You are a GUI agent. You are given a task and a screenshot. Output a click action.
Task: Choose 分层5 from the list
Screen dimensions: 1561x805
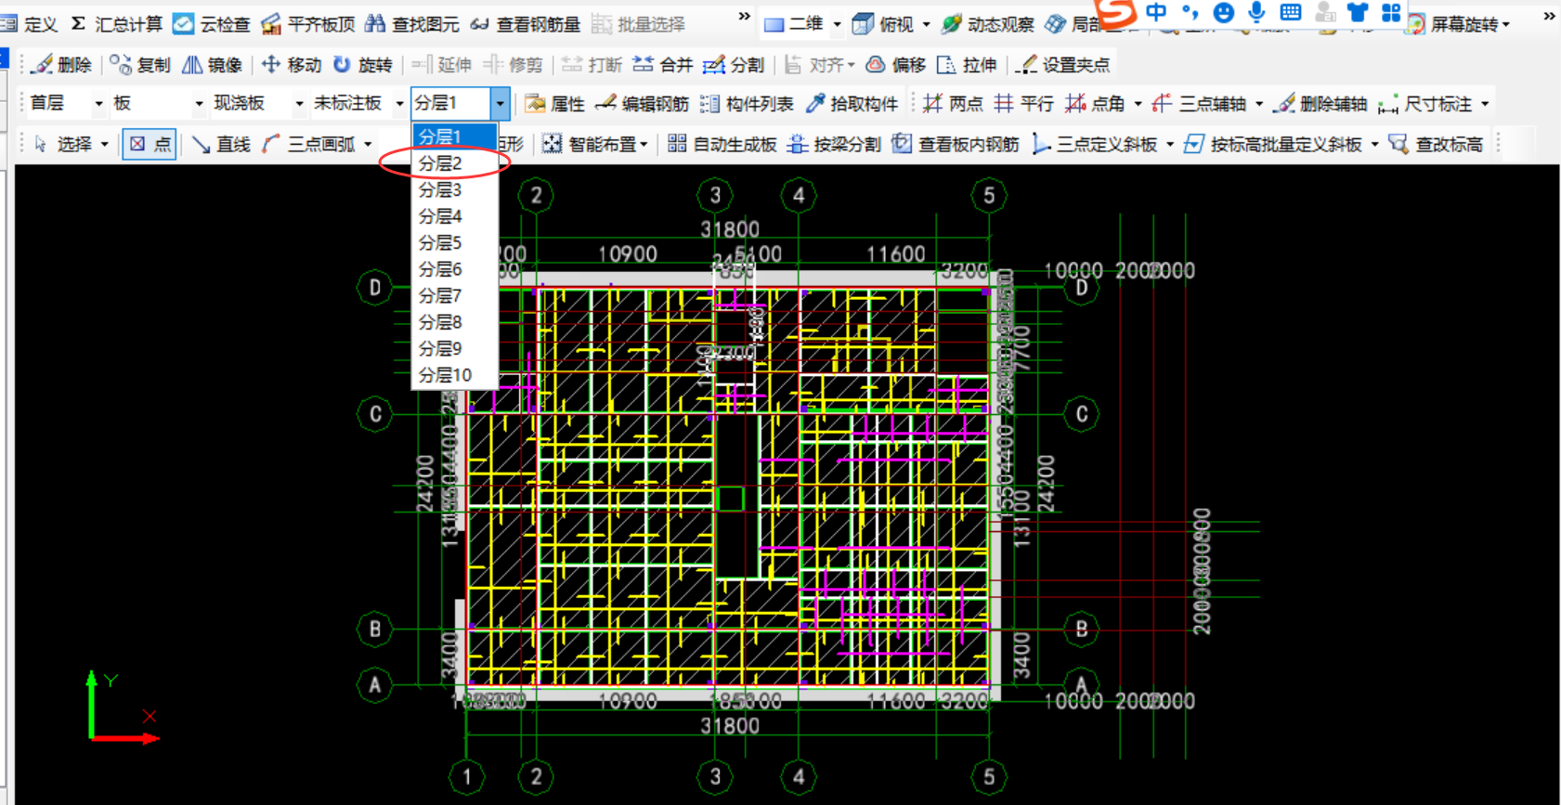[454, 242]
